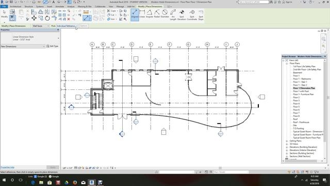Expand Elevations (Building Elevation) node
The height and width of the screenshot is (186, 330).
point(287,147)
